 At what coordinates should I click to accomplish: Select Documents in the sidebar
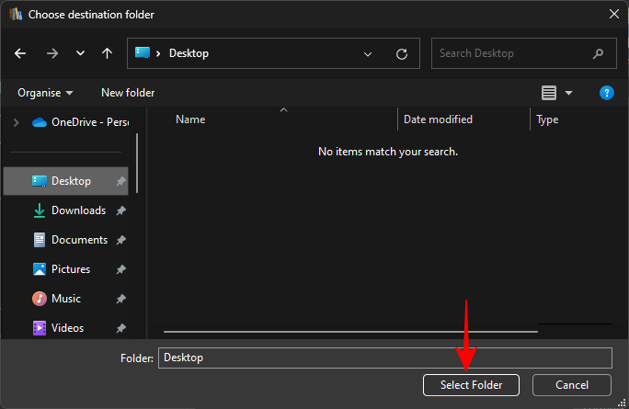point(79,240)
